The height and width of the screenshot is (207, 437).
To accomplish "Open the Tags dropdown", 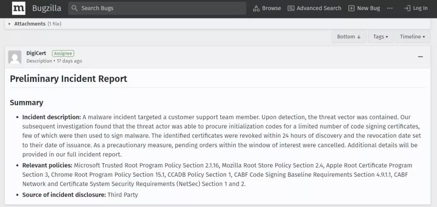I will click(380, 37).
